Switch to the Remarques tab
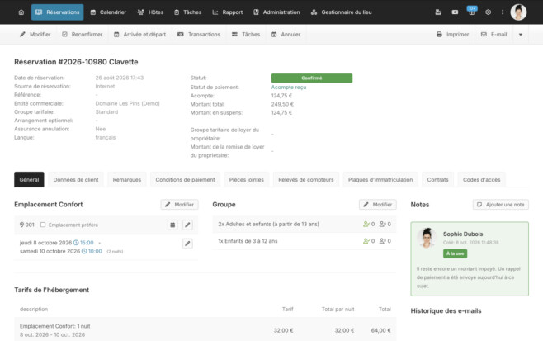The image size is (543, 341). click(x=127, y=179)
